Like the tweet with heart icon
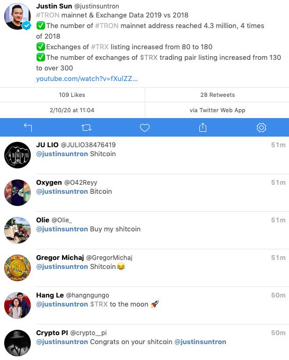Viewport: 289px width, 360px height. tap(145, 128)
